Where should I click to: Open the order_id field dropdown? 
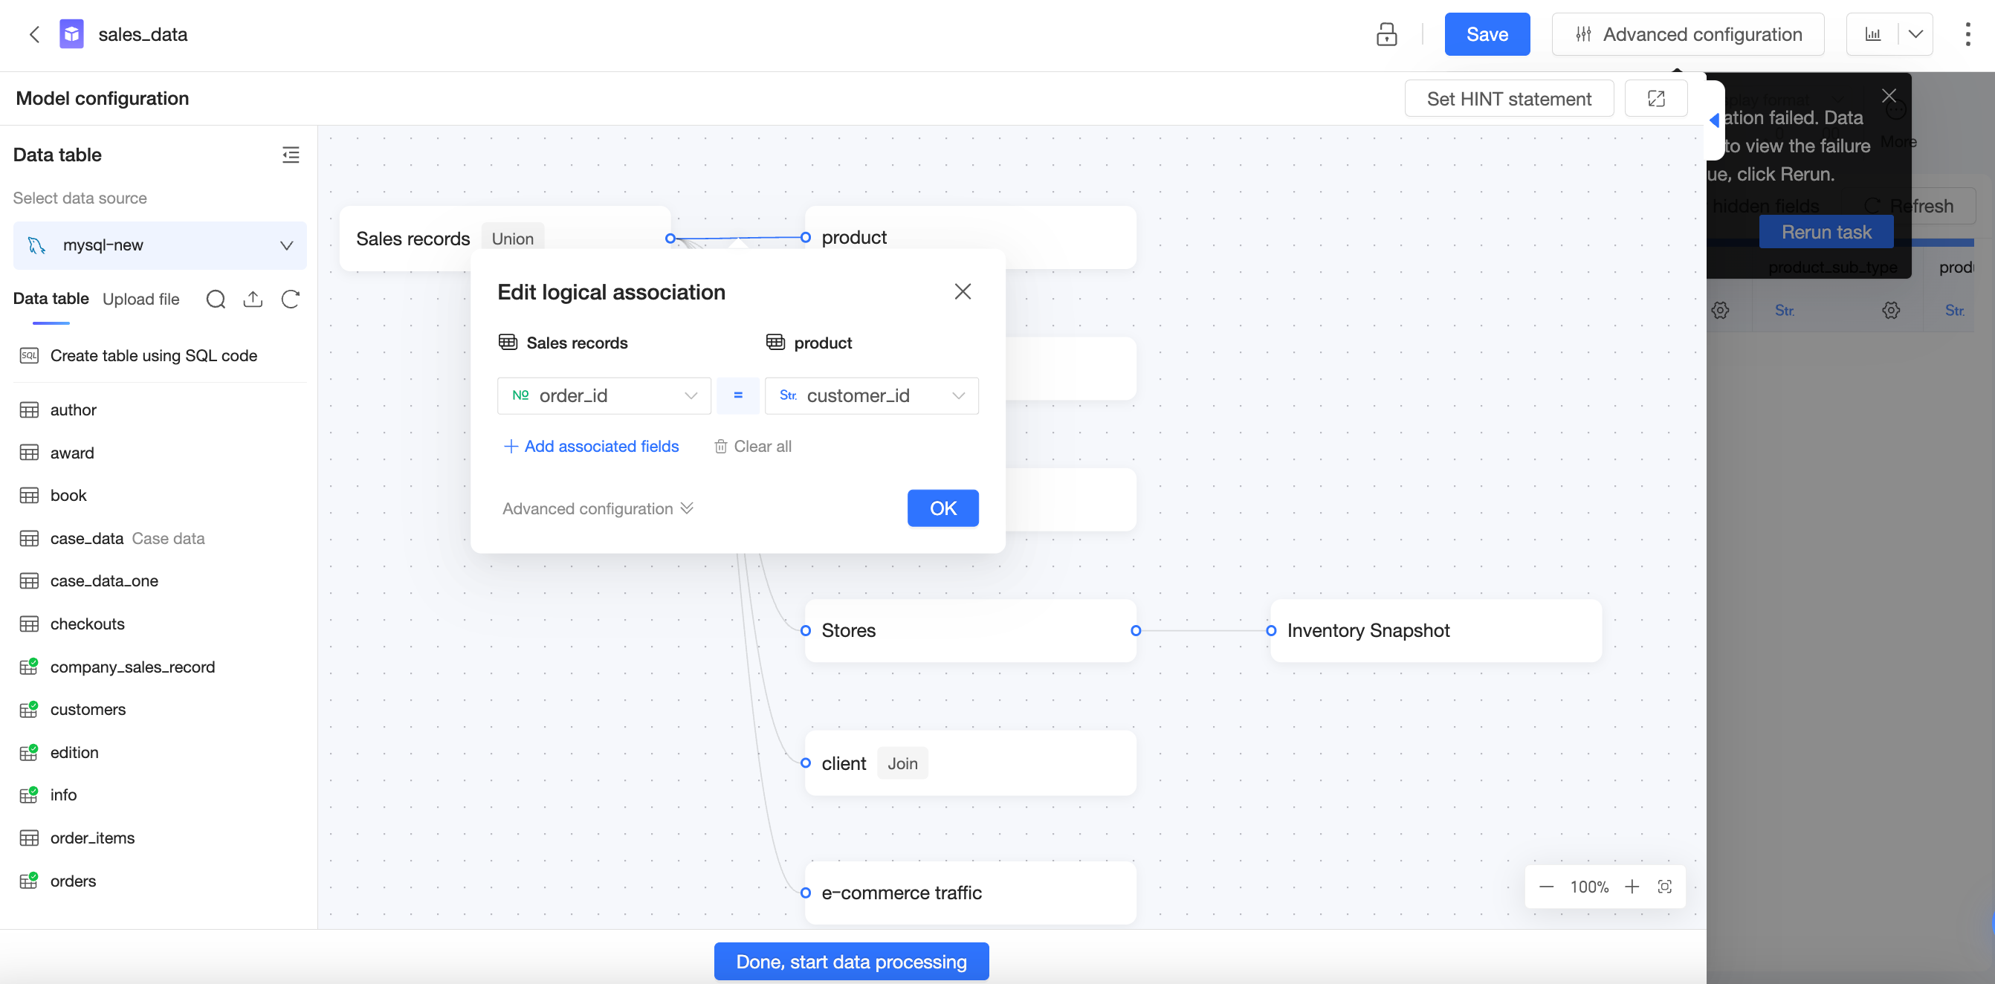click(x=604, y=395)
